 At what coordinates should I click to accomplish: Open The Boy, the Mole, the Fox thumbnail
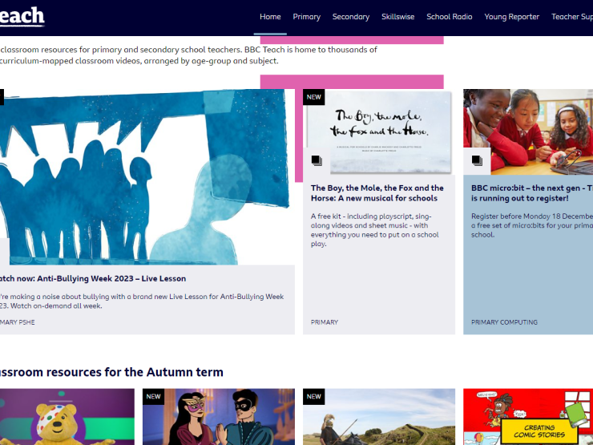click(379, 131)
